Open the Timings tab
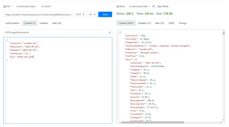Image resolution: width=229 pixels, height=127 pixels. (182, 23)
